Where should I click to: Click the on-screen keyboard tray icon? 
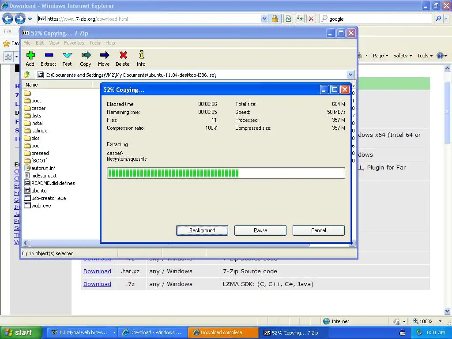pos(403,333)
